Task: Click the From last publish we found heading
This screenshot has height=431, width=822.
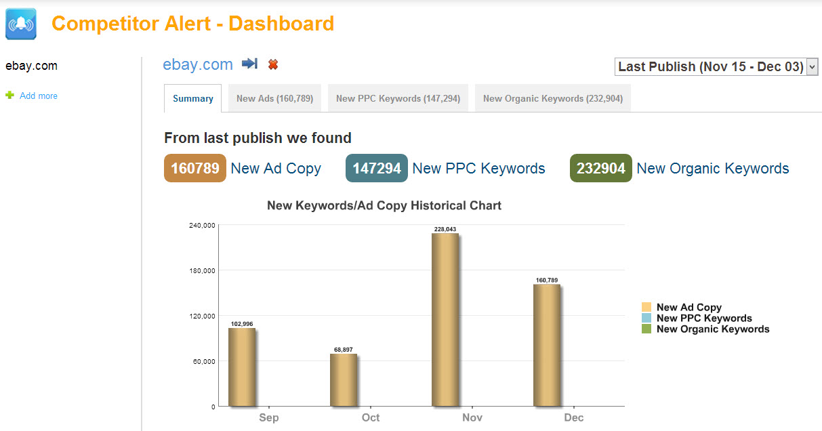Action: 258,138
